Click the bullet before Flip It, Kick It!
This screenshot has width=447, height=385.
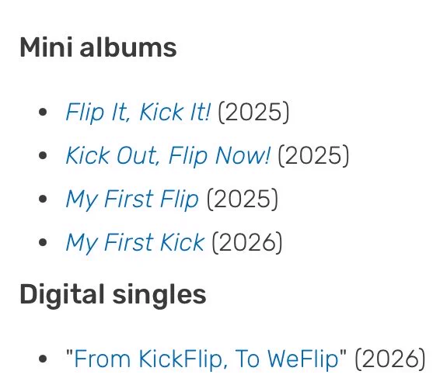tap(43, 112)
